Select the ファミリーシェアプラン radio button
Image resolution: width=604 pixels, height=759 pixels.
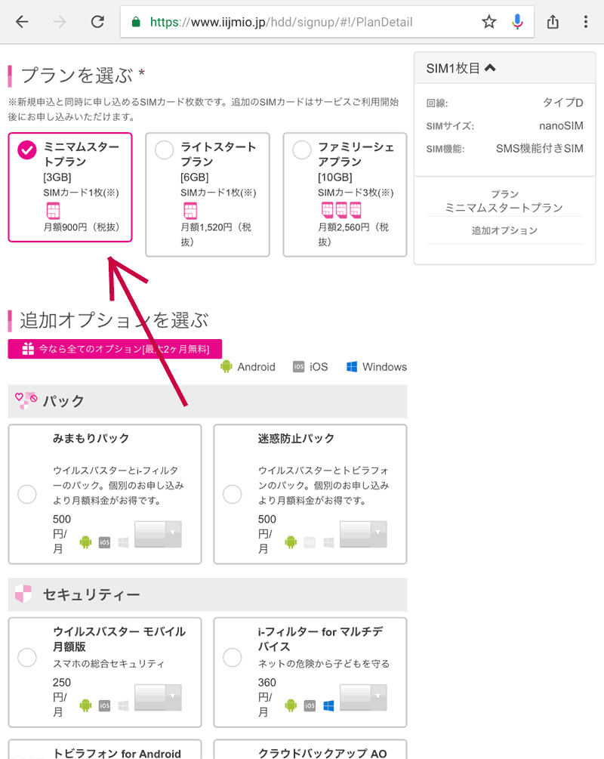pos(301,150)
